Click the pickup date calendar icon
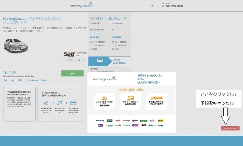243x146 pixels. click(95, 45)
